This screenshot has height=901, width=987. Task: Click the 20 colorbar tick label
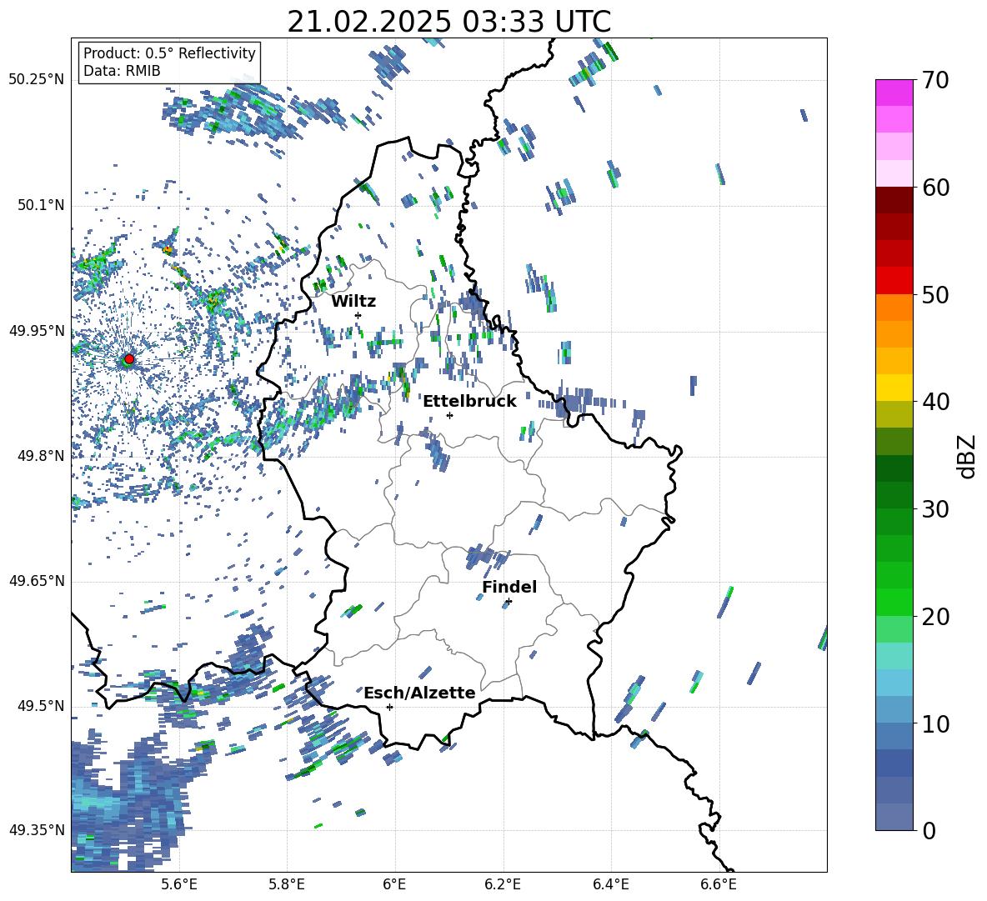click(935, 616)
